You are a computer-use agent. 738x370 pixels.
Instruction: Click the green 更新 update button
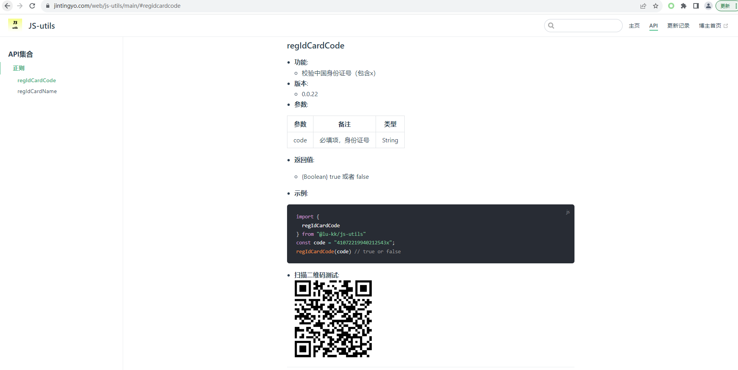click(726, 6)
